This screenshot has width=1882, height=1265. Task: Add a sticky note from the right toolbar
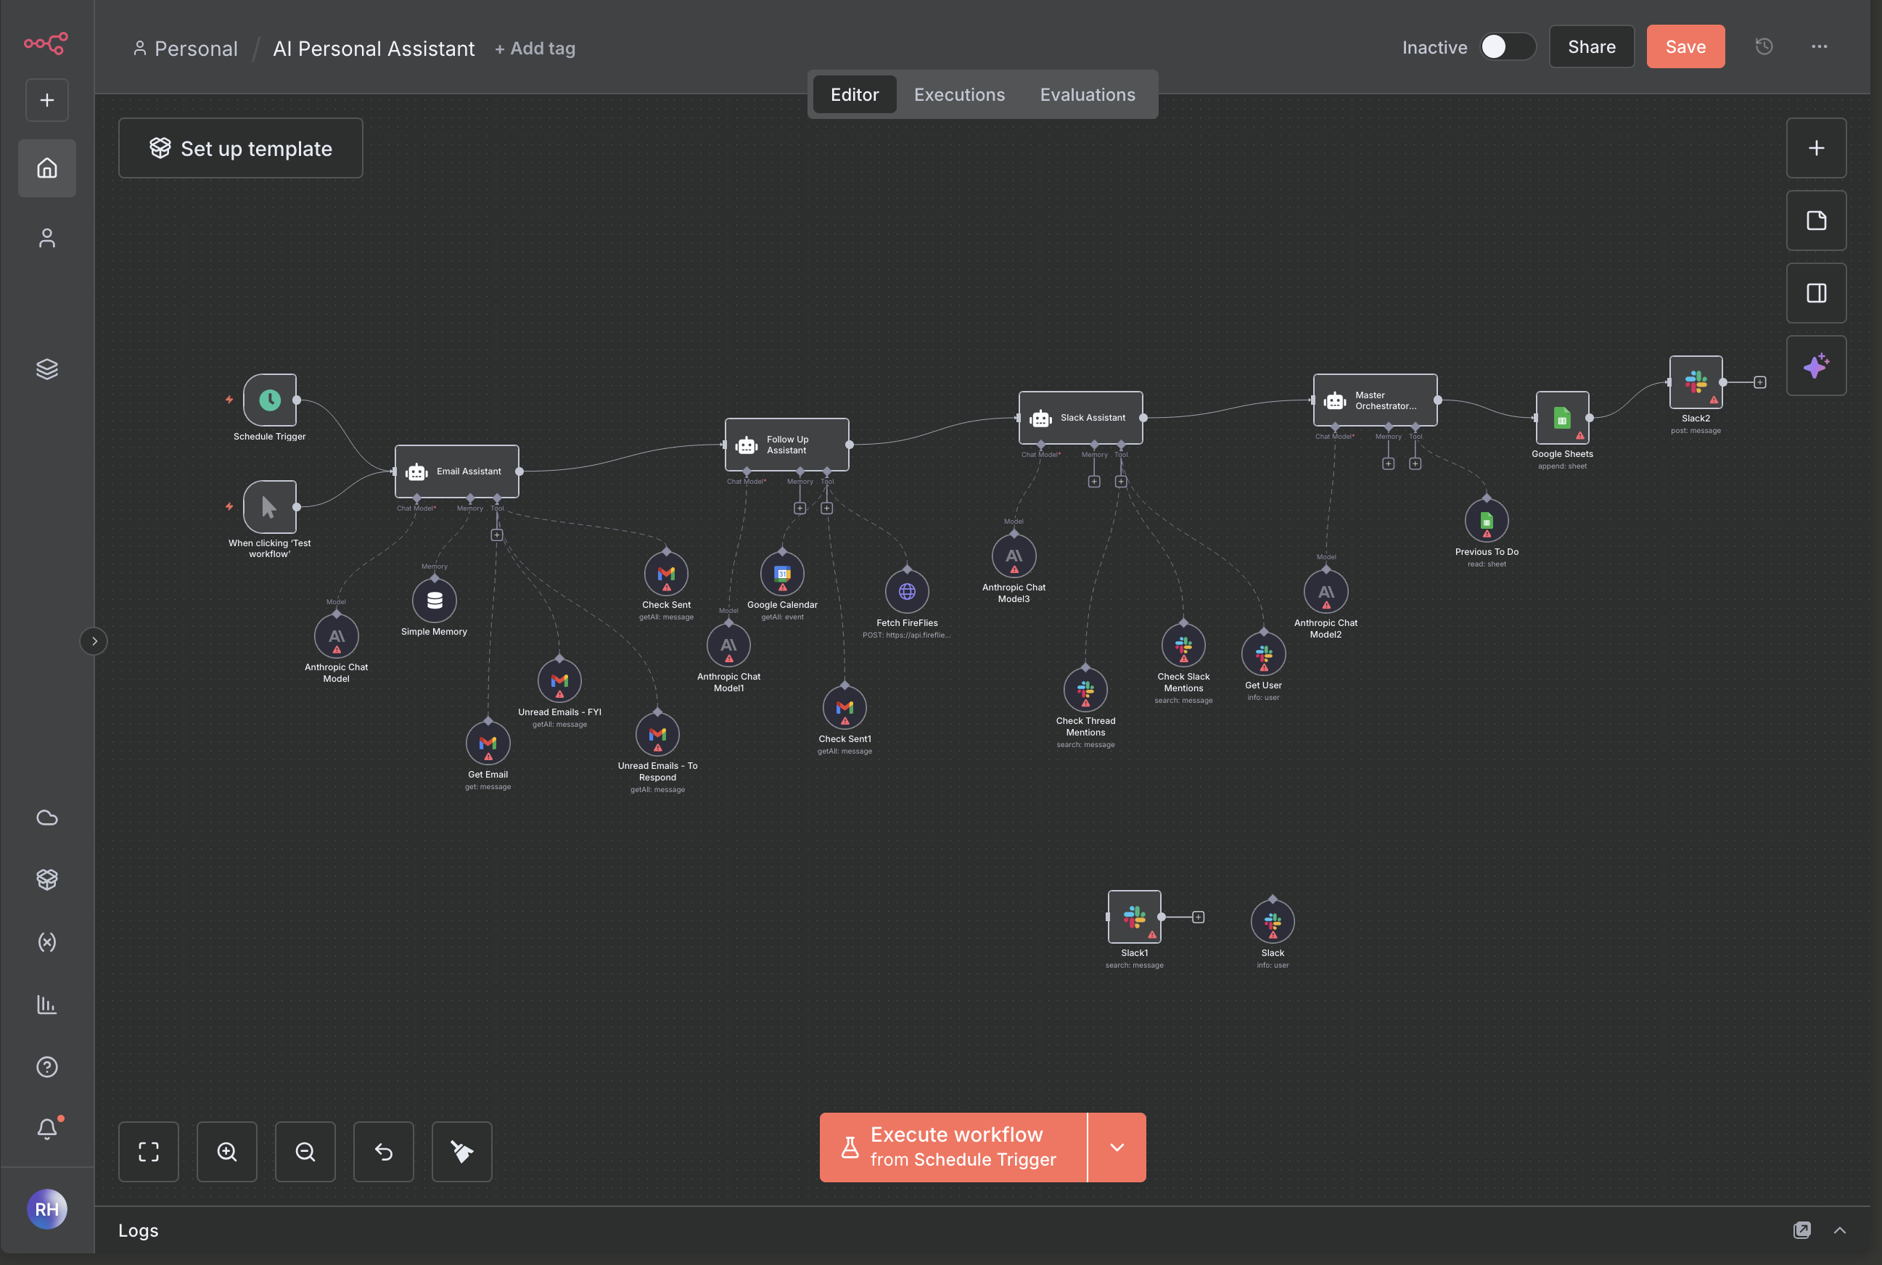pos(1816,221)
